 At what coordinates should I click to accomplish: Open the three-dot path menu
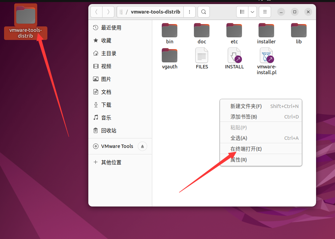[x=189, y=12]
